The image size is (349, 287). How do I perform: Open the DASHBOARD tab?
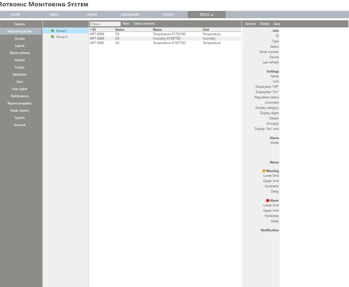(x=130, y=15)
